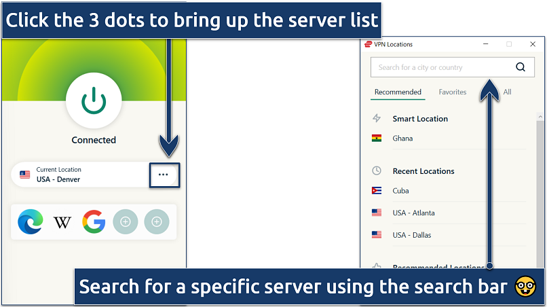This screenshot has height=307, width=547.
Task: Click the Smart Location lightning icon
Action: coord(377,118)
